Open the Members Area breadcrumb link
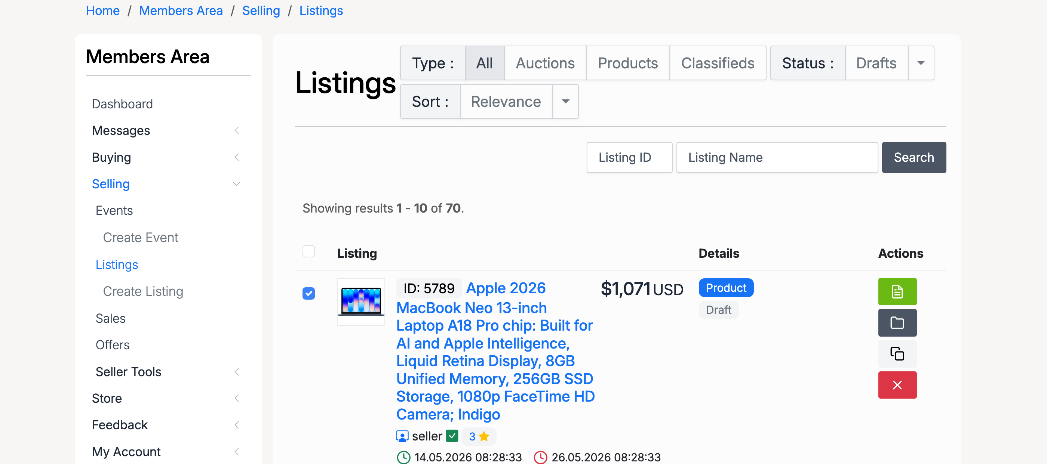Viewport: 1047px width, 464px height. [x=181, y=10]
